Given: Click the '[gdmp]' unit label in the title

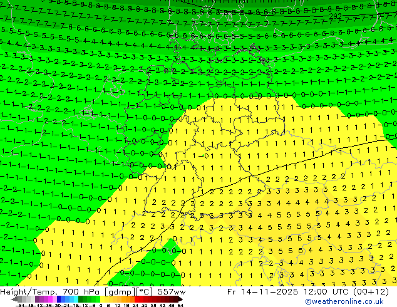Looking at the screenshot, I should 120,292.
